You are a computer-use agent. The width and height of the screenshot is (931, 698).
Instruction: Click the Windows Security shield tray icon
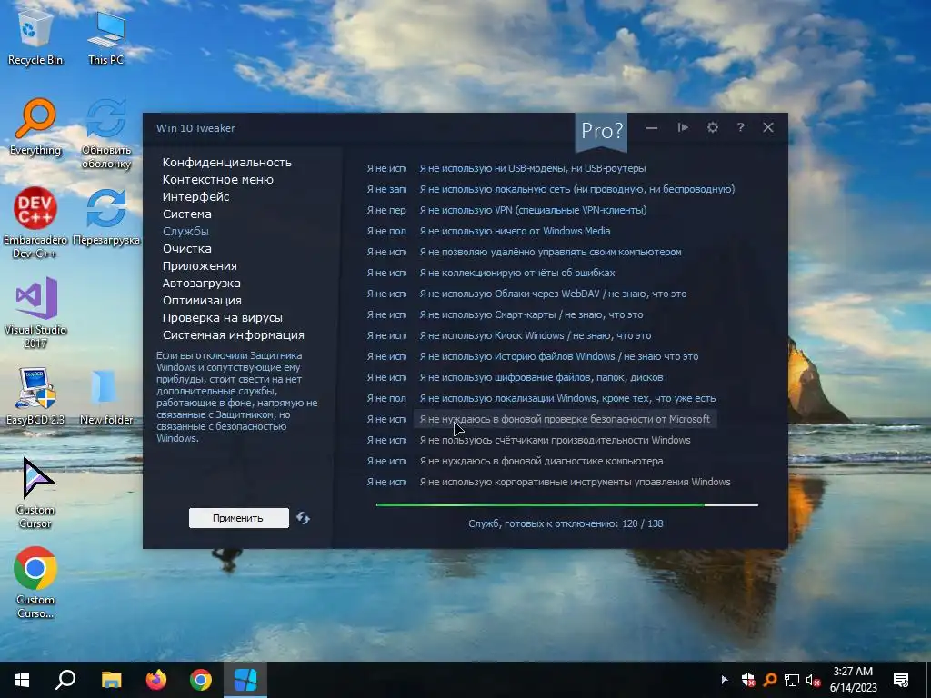click(x=748, y=680)
